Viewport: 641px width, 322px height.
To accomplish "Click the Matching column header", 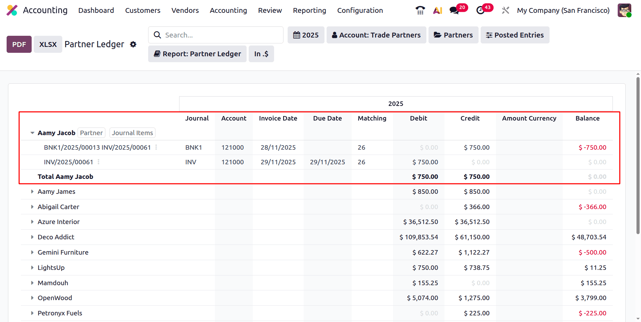I will [x=372, y=118].
